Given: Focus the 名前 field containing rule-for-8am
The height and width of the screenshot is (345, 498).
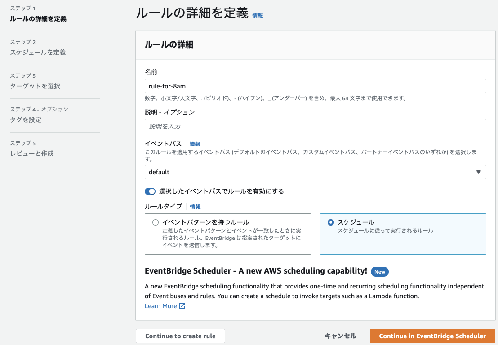Looking at the screenshot, I should click(315, 86).
